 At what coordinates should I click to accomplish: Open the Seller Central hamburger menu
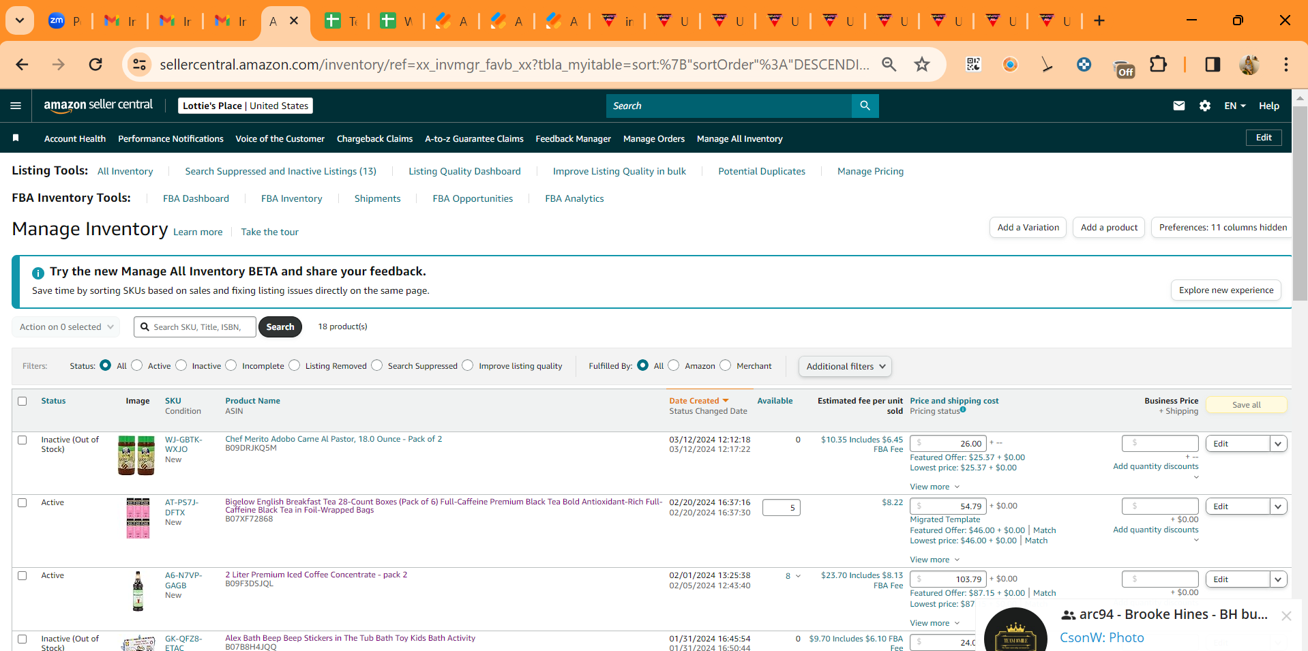click(16, 106)
